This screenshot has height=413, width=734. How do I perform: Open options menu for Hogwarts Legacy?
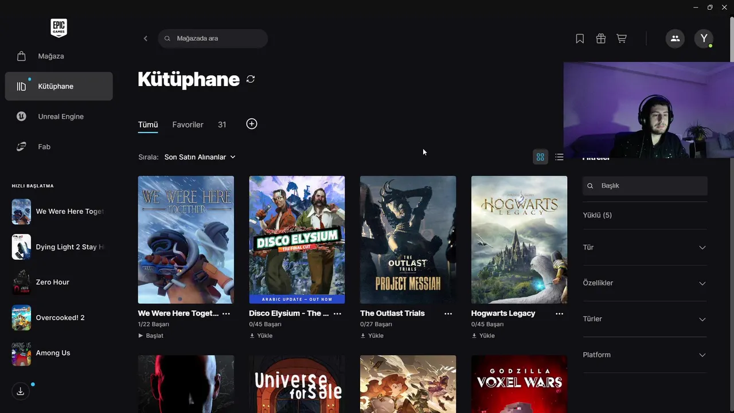[x=559, y=314]
